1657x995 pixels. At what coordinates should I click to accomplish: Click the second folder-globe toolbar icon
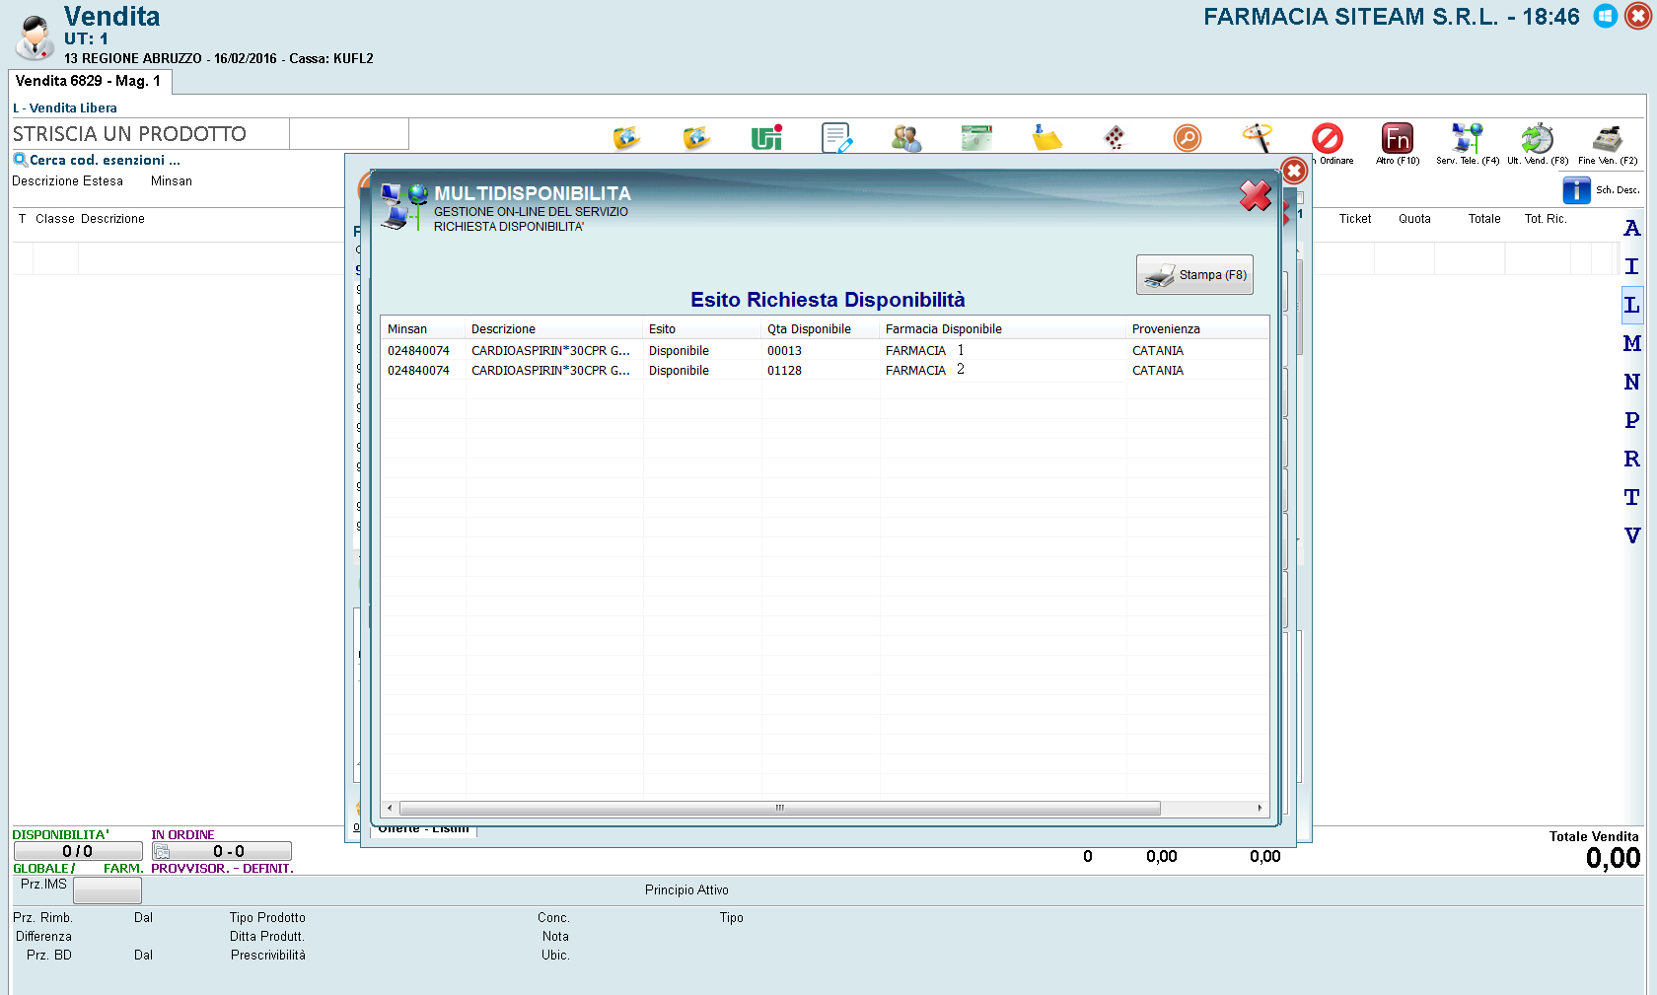(x=696, y=138)
